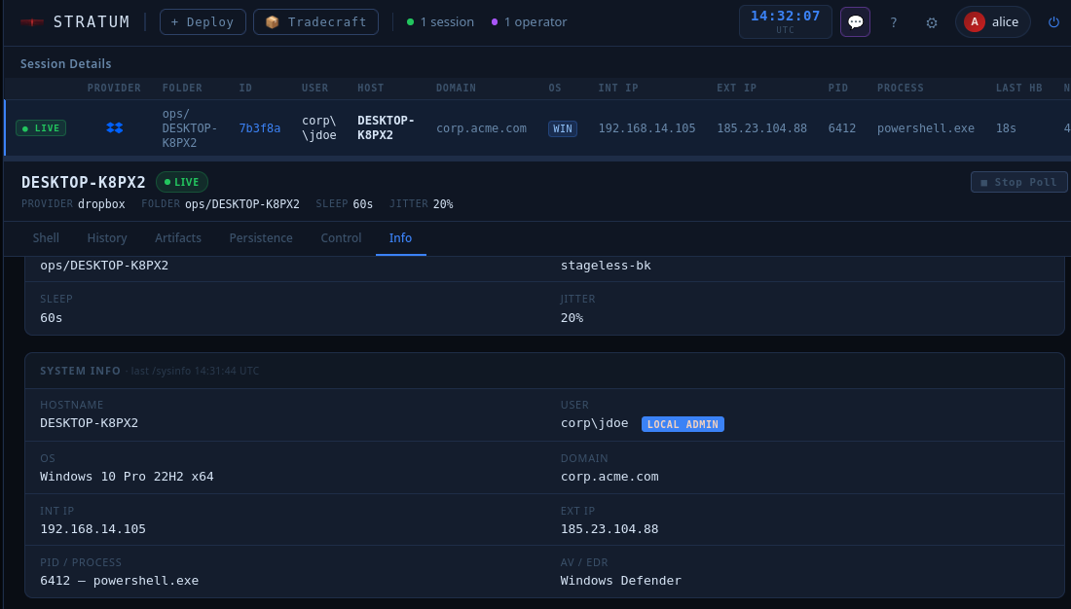1071x609 pixels.
Task: Click the PROCESS column header
Action: point(901,89)
